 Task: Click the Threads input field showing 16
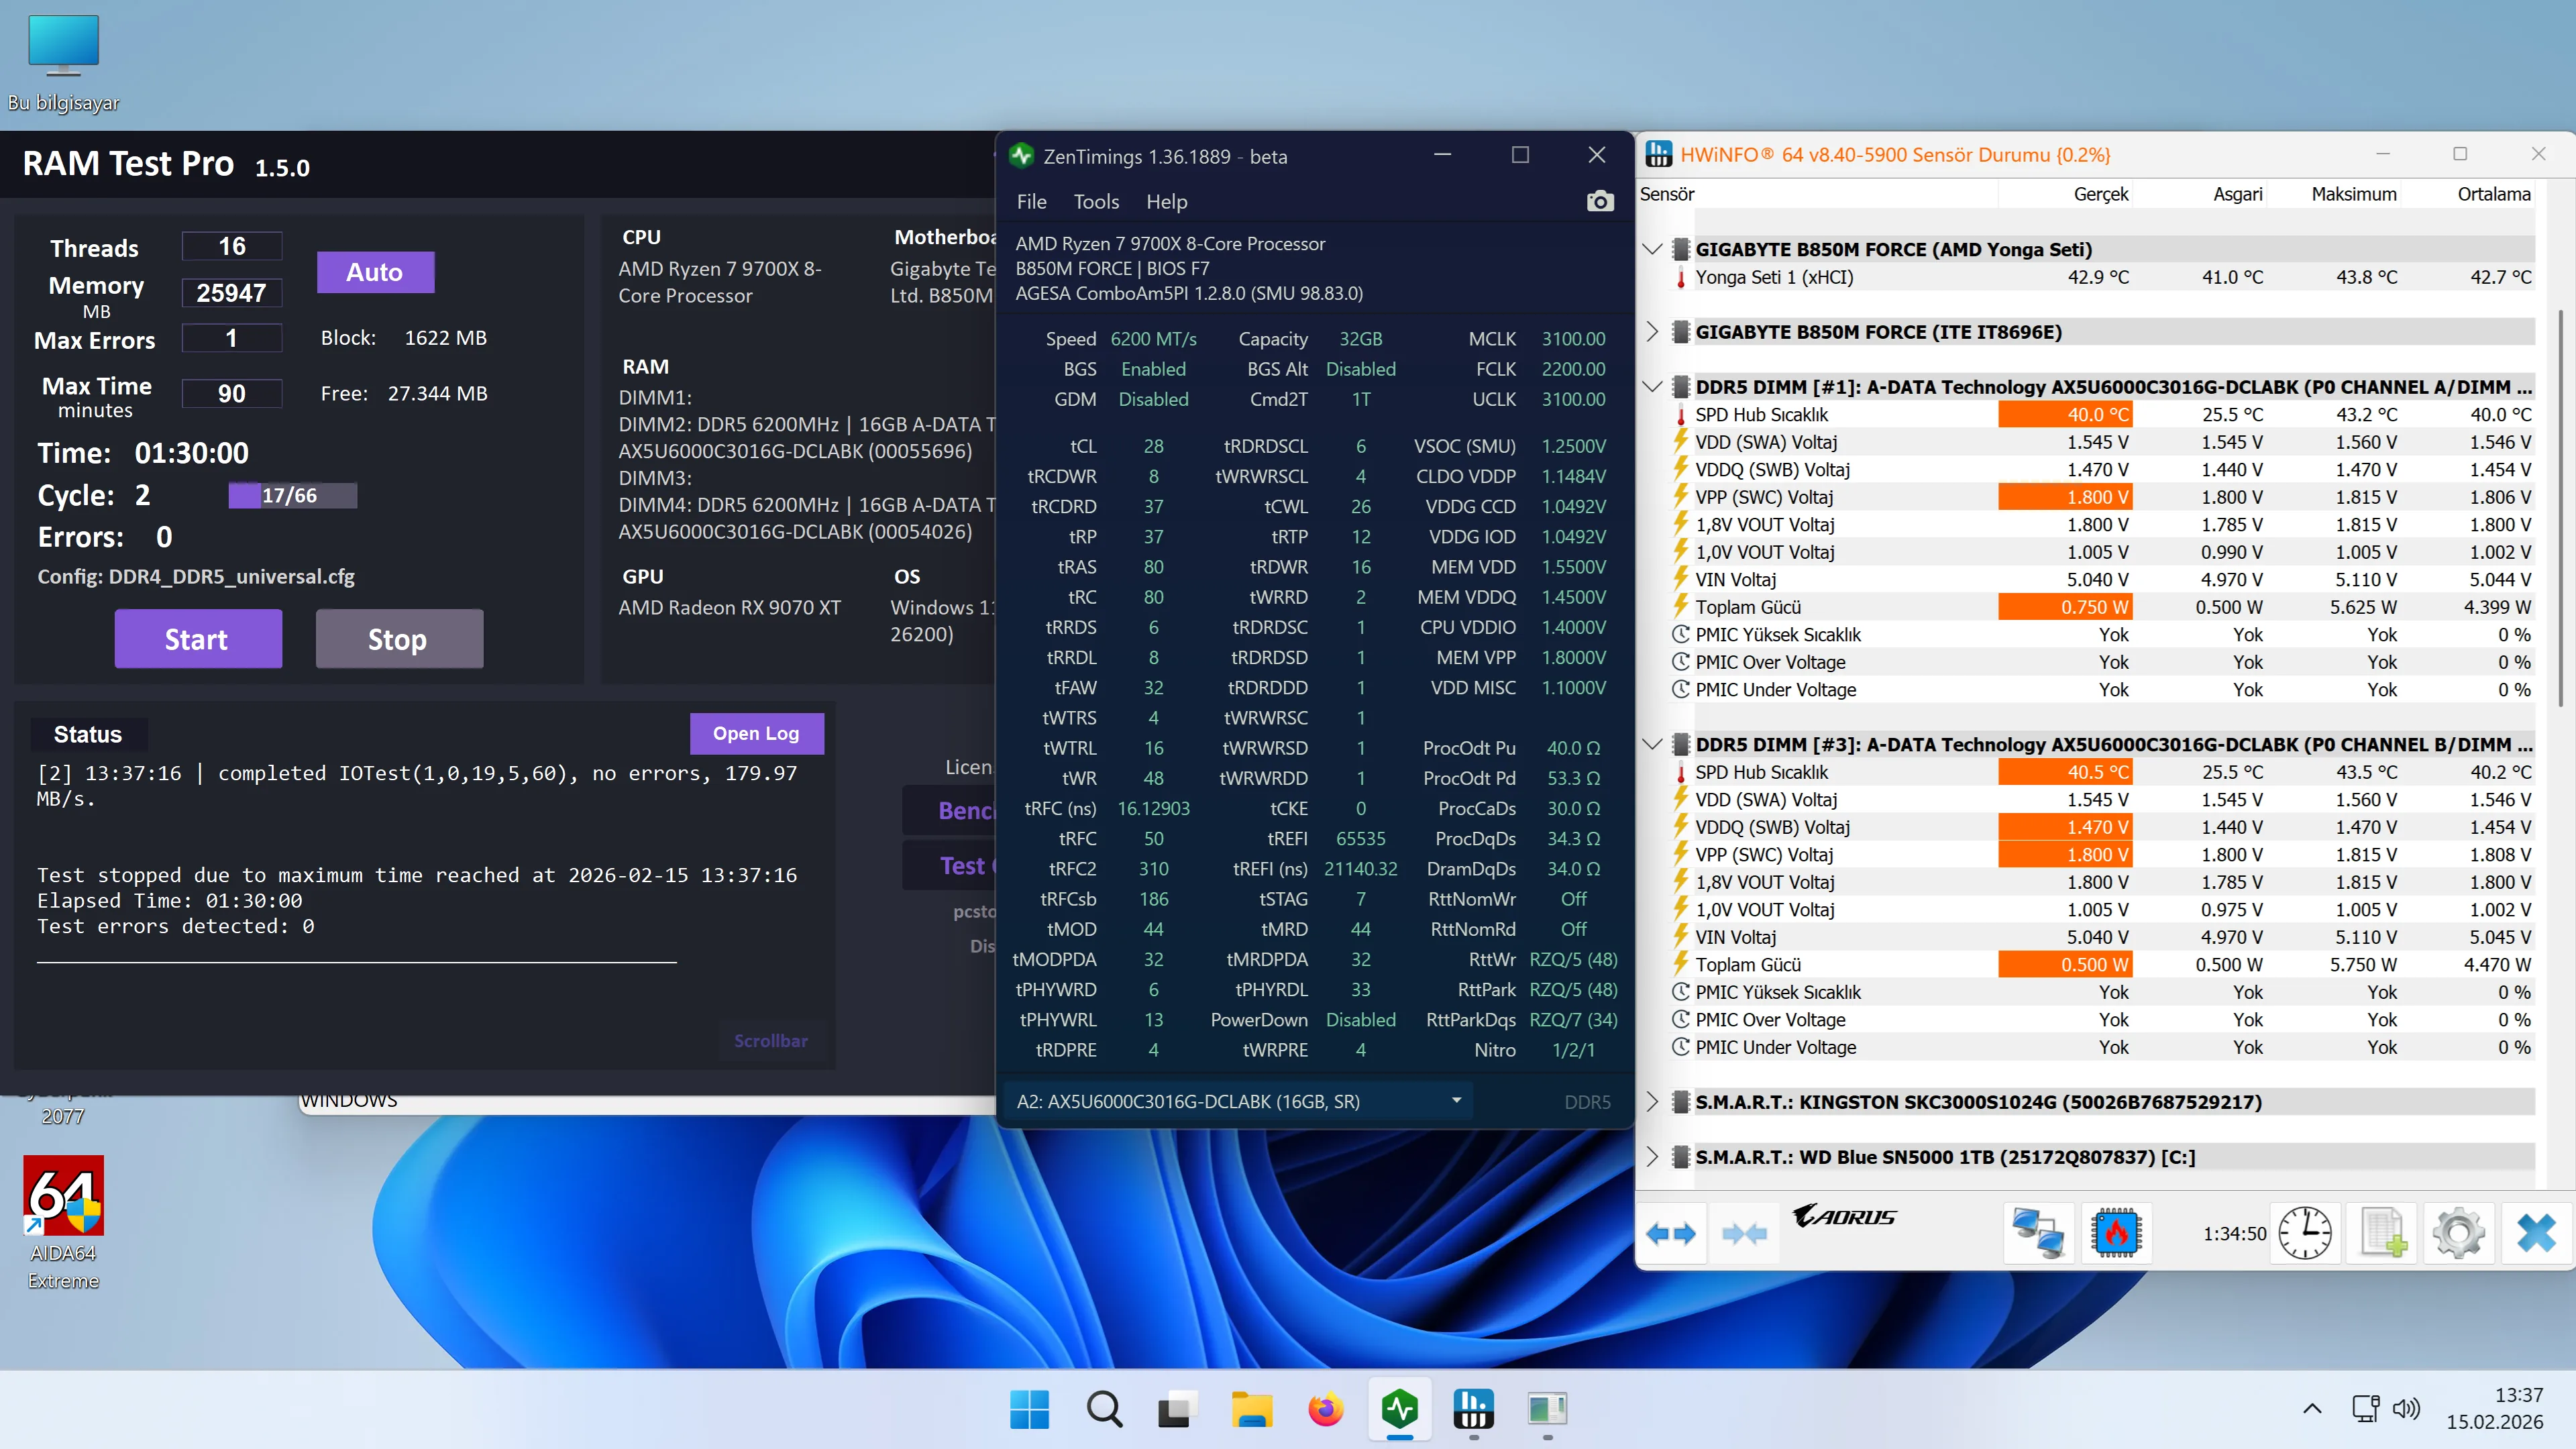[x=232, y=246]
